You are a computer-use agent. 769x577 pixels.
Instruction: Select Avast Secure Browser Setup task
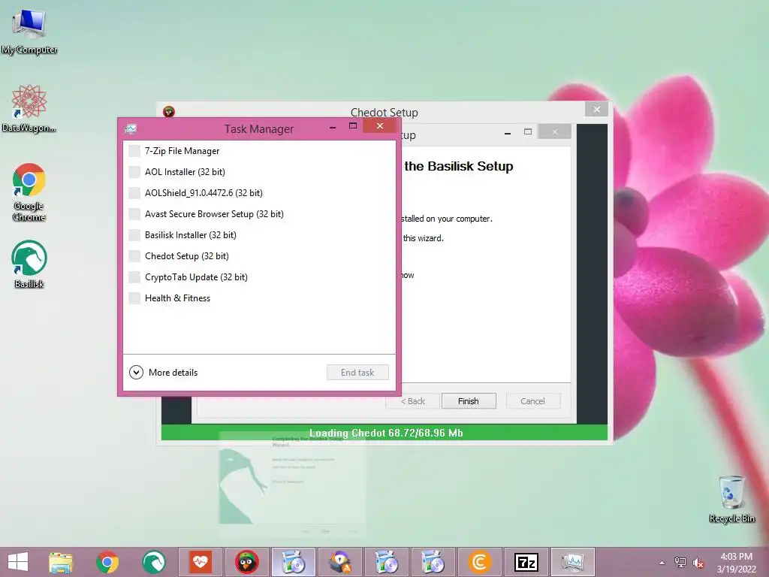[x=259, y=214]
